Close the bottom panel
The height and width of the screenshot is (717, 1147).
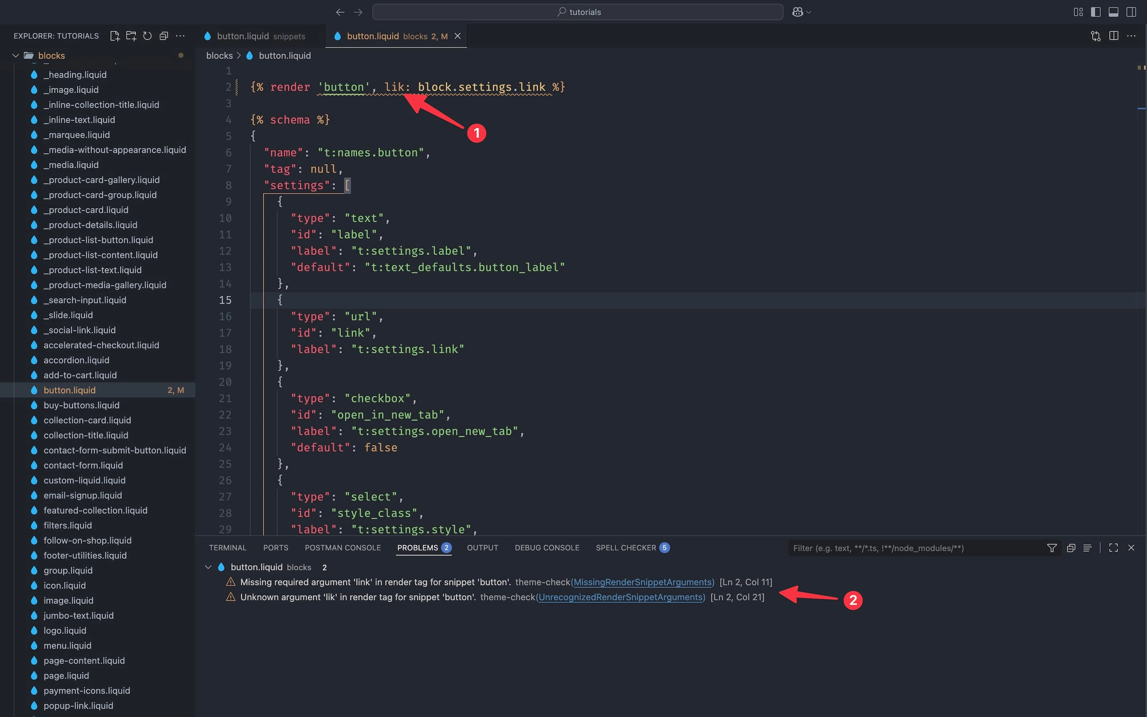(1131, 548)
